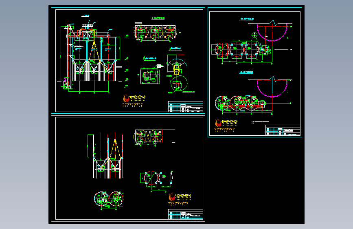The height and width of the screenshot is (229, 353).
Task: Click the circled detail marker beside the upper magenta semicircle
Action: pyautogui.click(x=254, y=35)
